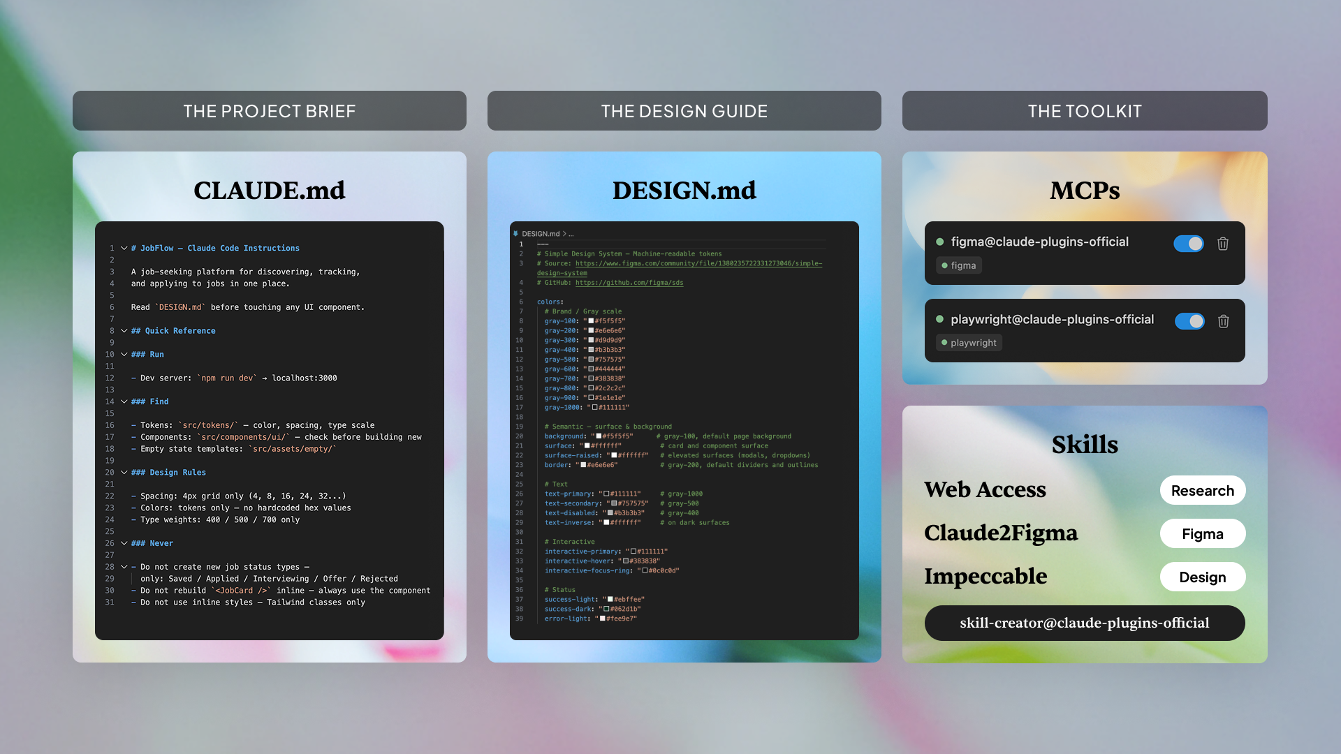Screen dimensions: 1341x754
Task: Click the gray-100 #f5f5f5 color swatch
Action: point(591,321)
